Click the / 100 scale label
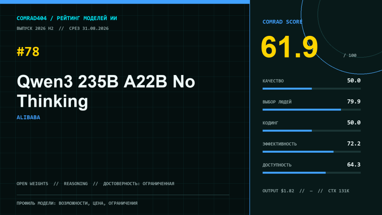Image resolution: width=382 pixels, height=215 pixels. click(350, 55)
